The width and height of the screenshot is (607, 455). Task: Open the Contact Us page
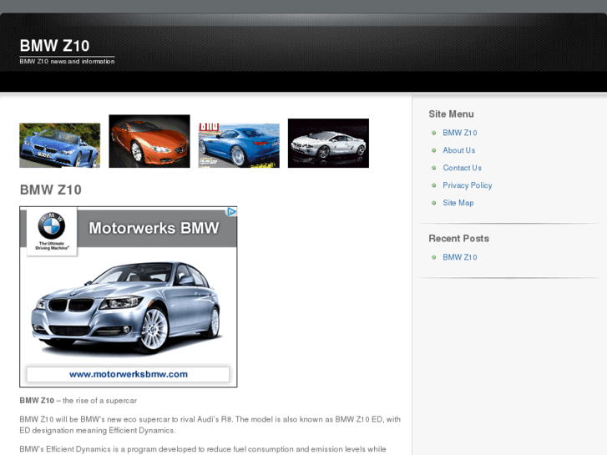pos(463,168)
